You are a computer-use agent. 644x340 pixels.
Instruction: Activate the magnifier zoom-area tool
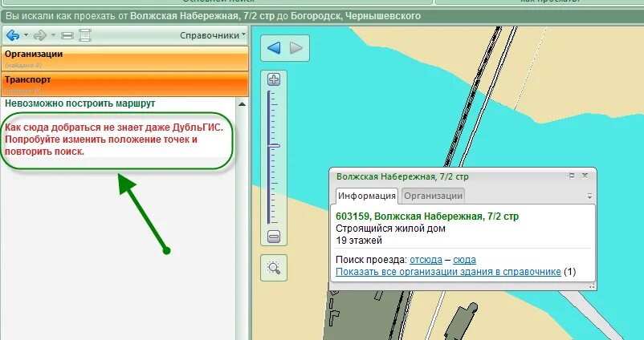point(274,268)
